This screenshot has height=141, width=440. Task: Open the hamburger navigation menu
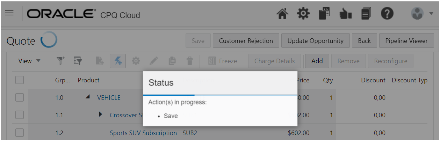pos(9,13)
